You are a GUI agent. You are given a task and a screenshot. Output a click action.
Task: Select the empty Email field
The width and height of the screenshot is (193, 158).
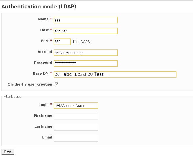tap(76, 138)
